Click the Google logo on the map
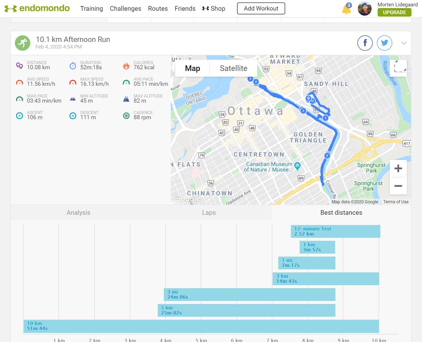The width and height of the screenshot is (422, 342). (x=187, y=199)
